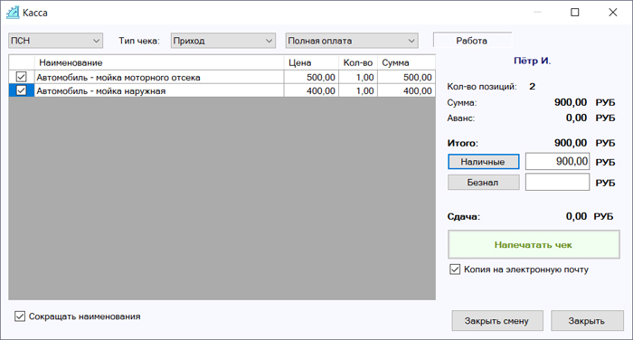The height and width of the screenshot is (340, 633).
Task: Click the cash amount field showing 900,00
Action: coord(557,162)
